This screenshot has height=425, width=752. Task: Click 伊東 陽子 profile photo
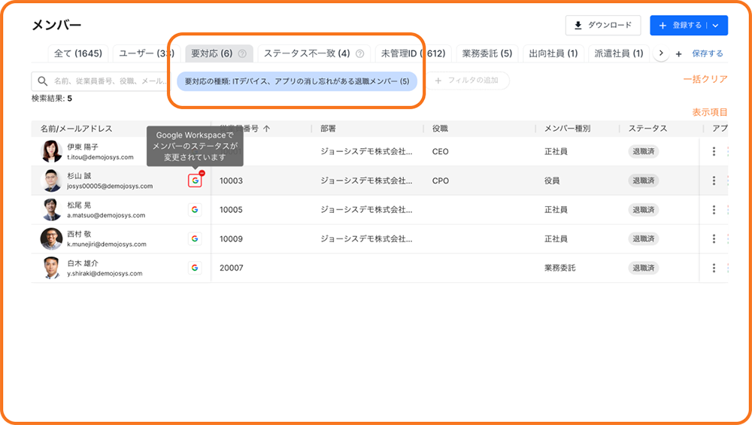click(51, 151)
